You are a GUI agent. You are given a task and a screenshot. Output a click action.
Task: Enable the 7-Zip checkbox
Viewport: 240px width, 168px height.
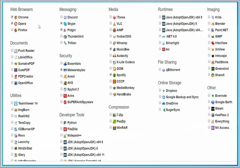pos(111,114)
